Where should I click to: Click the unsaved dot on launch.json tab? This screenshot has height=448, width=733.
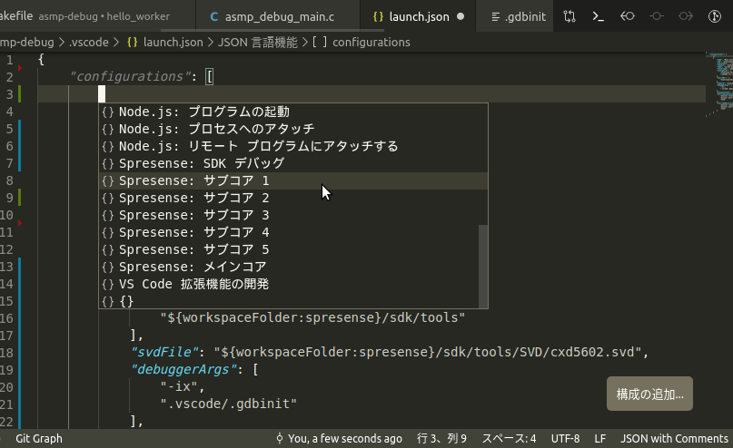point(461,16)
